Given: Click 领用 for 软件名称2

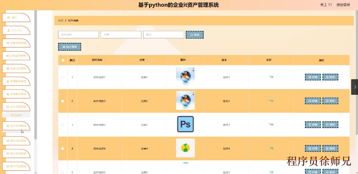Looking at the screenshot, I should click(330, 101).
